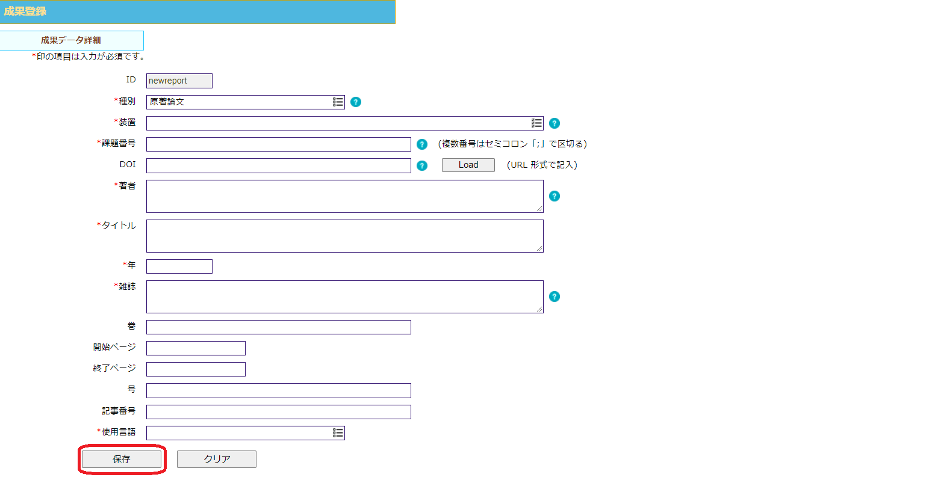This screenshot has width=929, height=486.
Task: Click the クリア button
Action: 217,459
